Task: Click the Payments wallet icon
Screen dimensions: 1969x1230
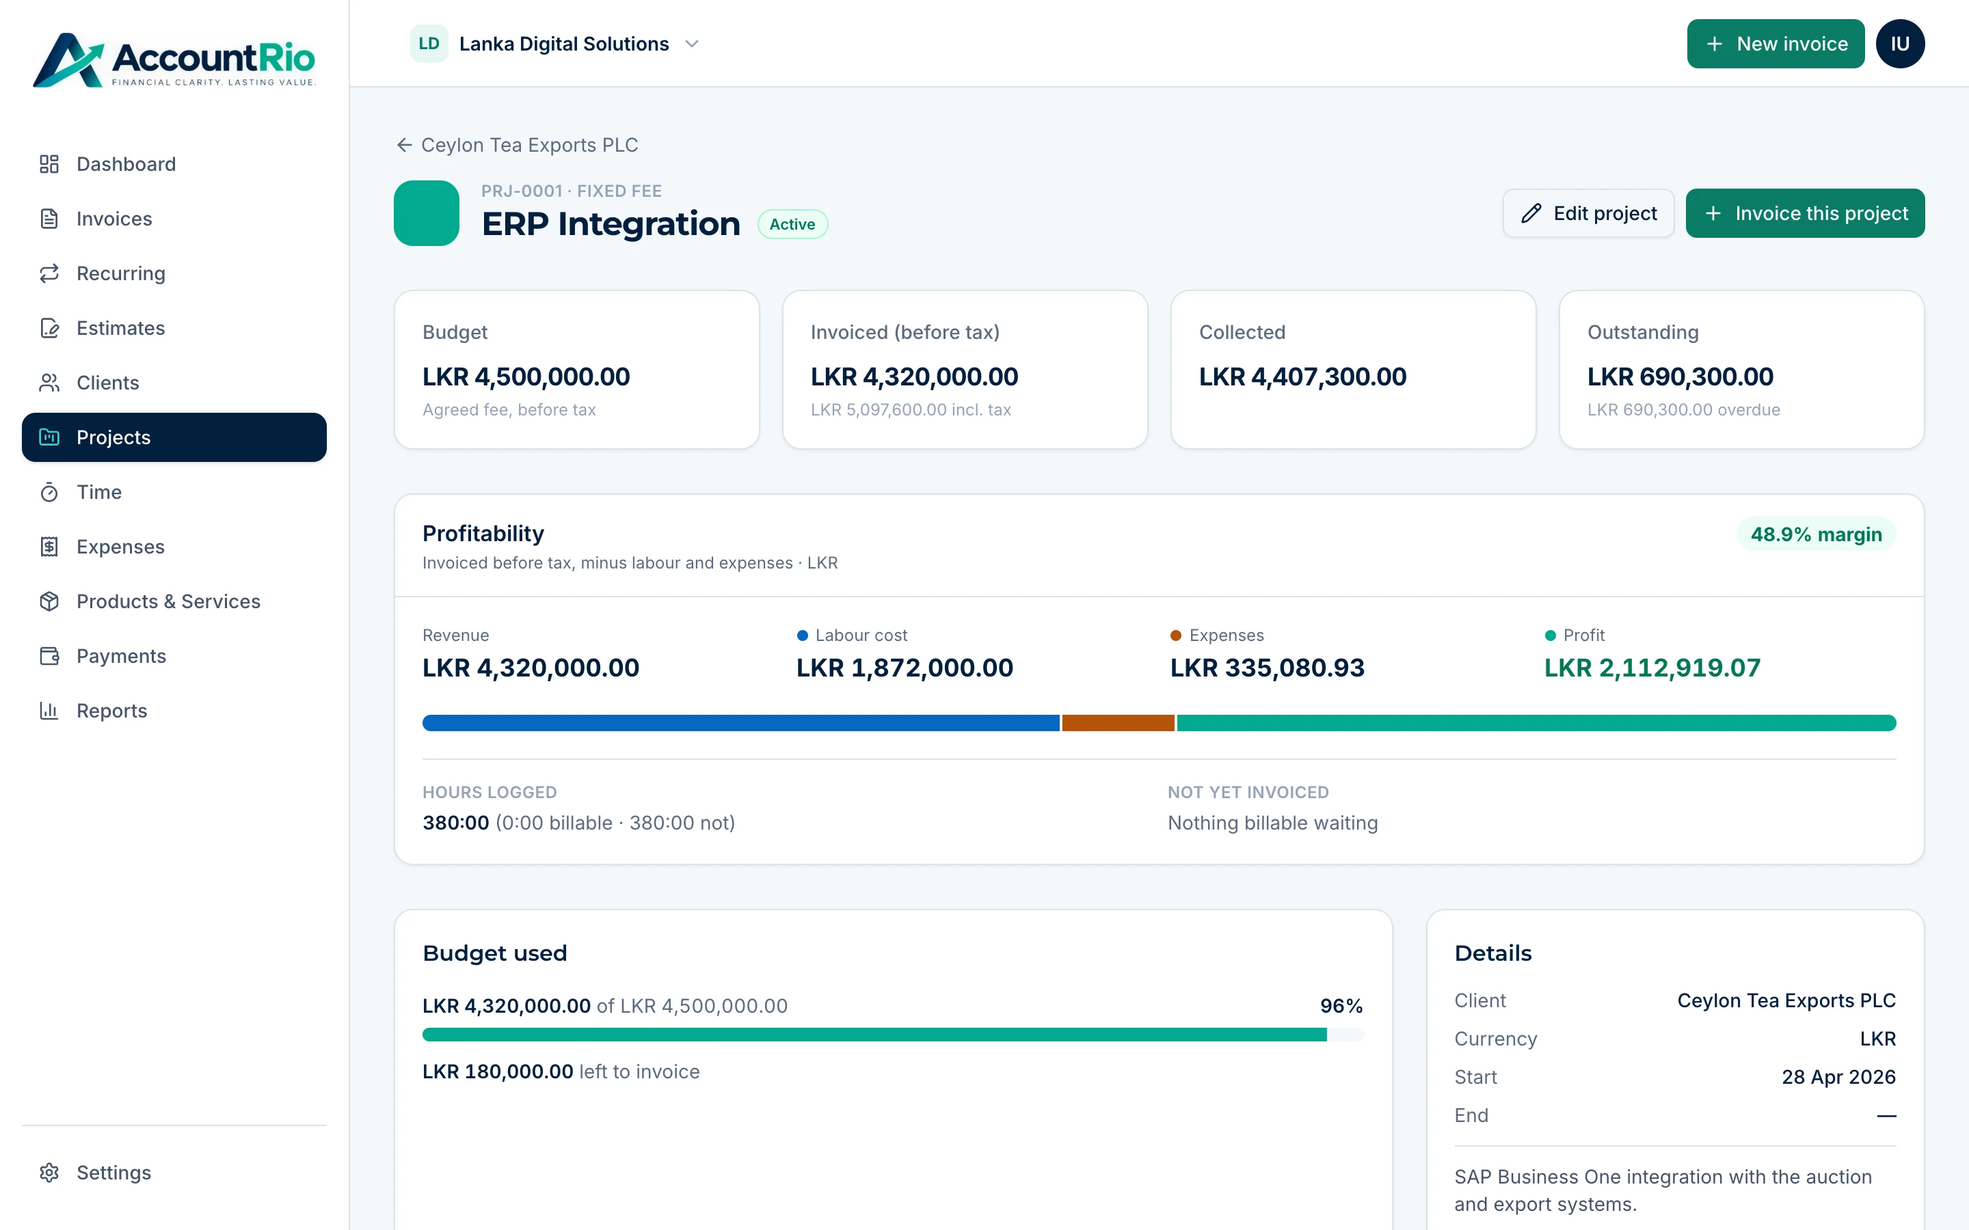Action: coord(49,656)
